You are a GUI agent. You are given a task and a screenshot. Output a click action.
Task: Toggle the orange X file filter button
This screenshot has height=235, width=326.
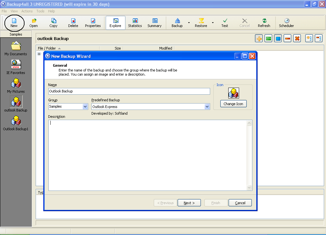[x=297, y=38]
